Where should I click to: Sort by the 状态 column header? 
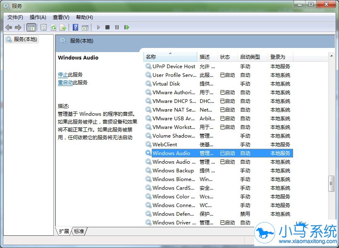click(227, 57)
